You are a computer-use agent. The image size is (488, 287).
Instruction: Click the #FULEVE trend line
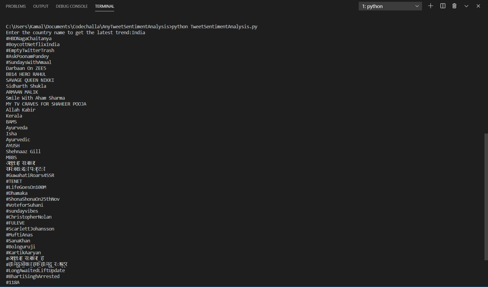(15, 223)
